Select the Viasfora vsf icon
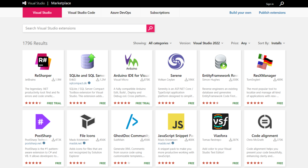This screenshot has width=308, height=168. tap(220, 122)
